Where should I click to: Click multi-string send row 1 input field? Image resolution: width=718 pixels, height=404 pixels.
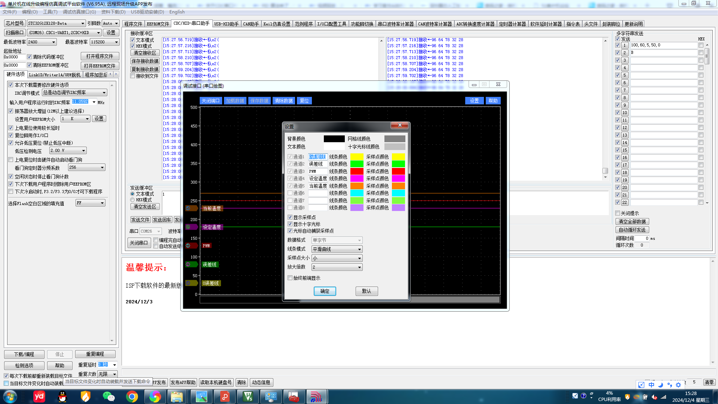664,45
